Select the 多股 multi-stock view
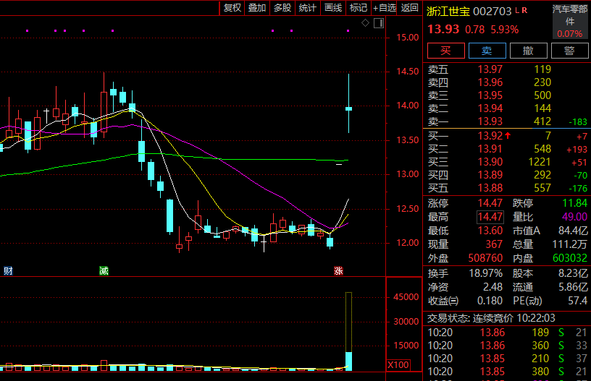591x381 pixels. click(x=282, y=8)
